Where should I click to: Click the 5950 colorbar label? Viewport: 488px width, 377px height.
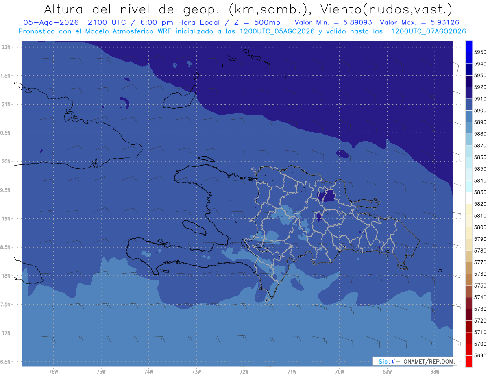[480, 52]
